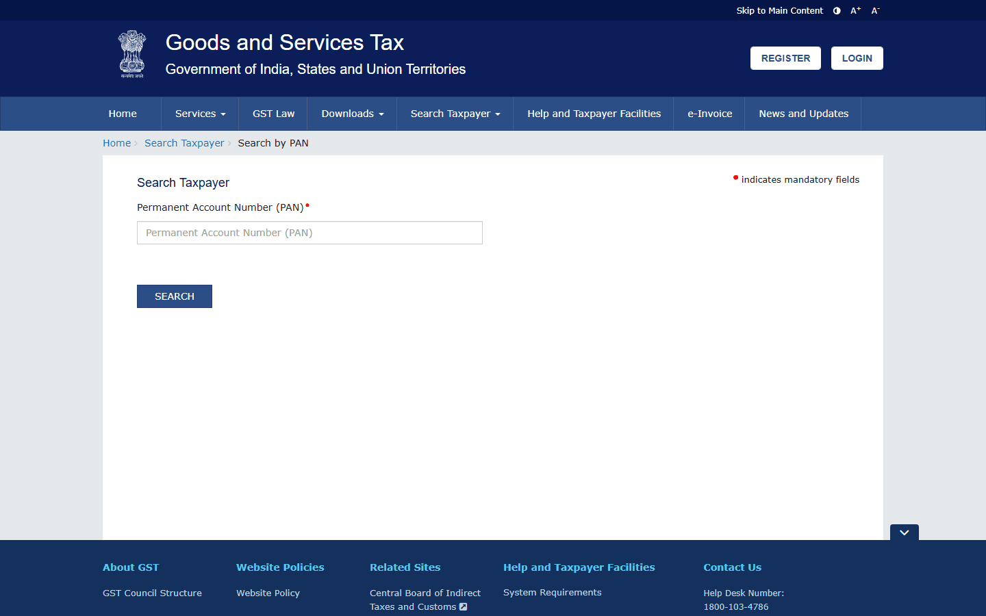Click the About GST footer heading
986x616 pixels.
tap(131, 567)
